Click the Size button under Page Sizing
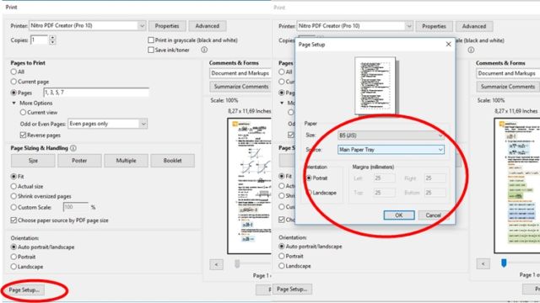Image resolution: width=540 pixels, height=303 pixels. tap(33, 161)
